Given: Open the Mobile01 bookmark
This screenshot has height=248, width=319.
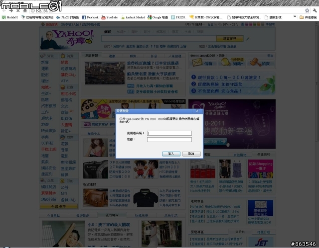Looking at the screenshot, I should click(x=10, y=17).
